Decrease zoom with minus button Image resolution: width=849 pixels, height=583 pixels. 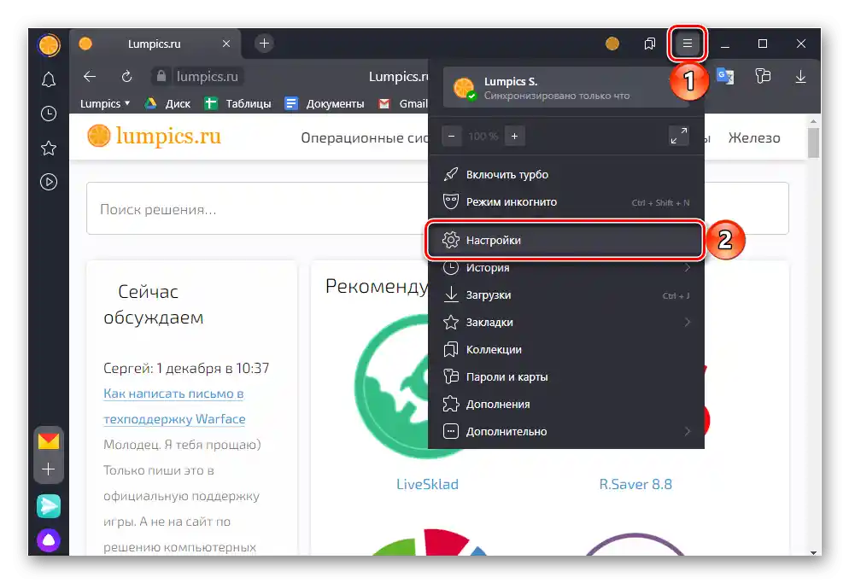pos(452,136)
